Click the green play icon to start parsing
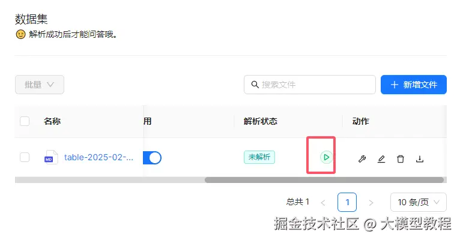 pos(325,157)
